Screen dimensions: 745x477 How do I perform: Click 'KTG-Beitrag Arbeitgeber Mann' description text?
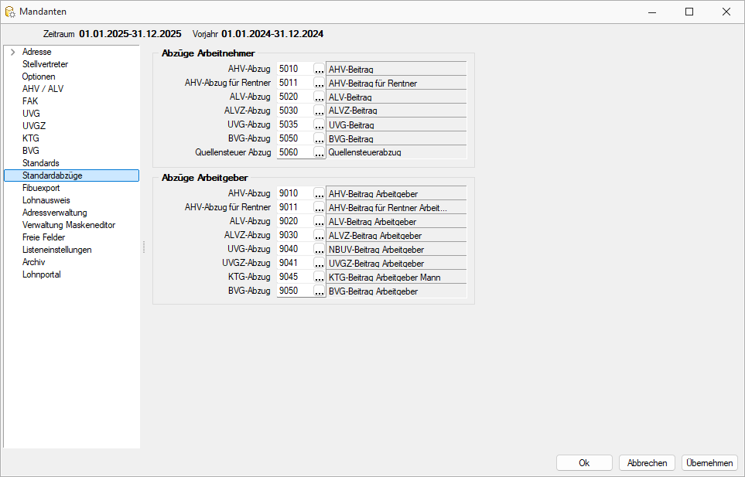pos(384,278)
